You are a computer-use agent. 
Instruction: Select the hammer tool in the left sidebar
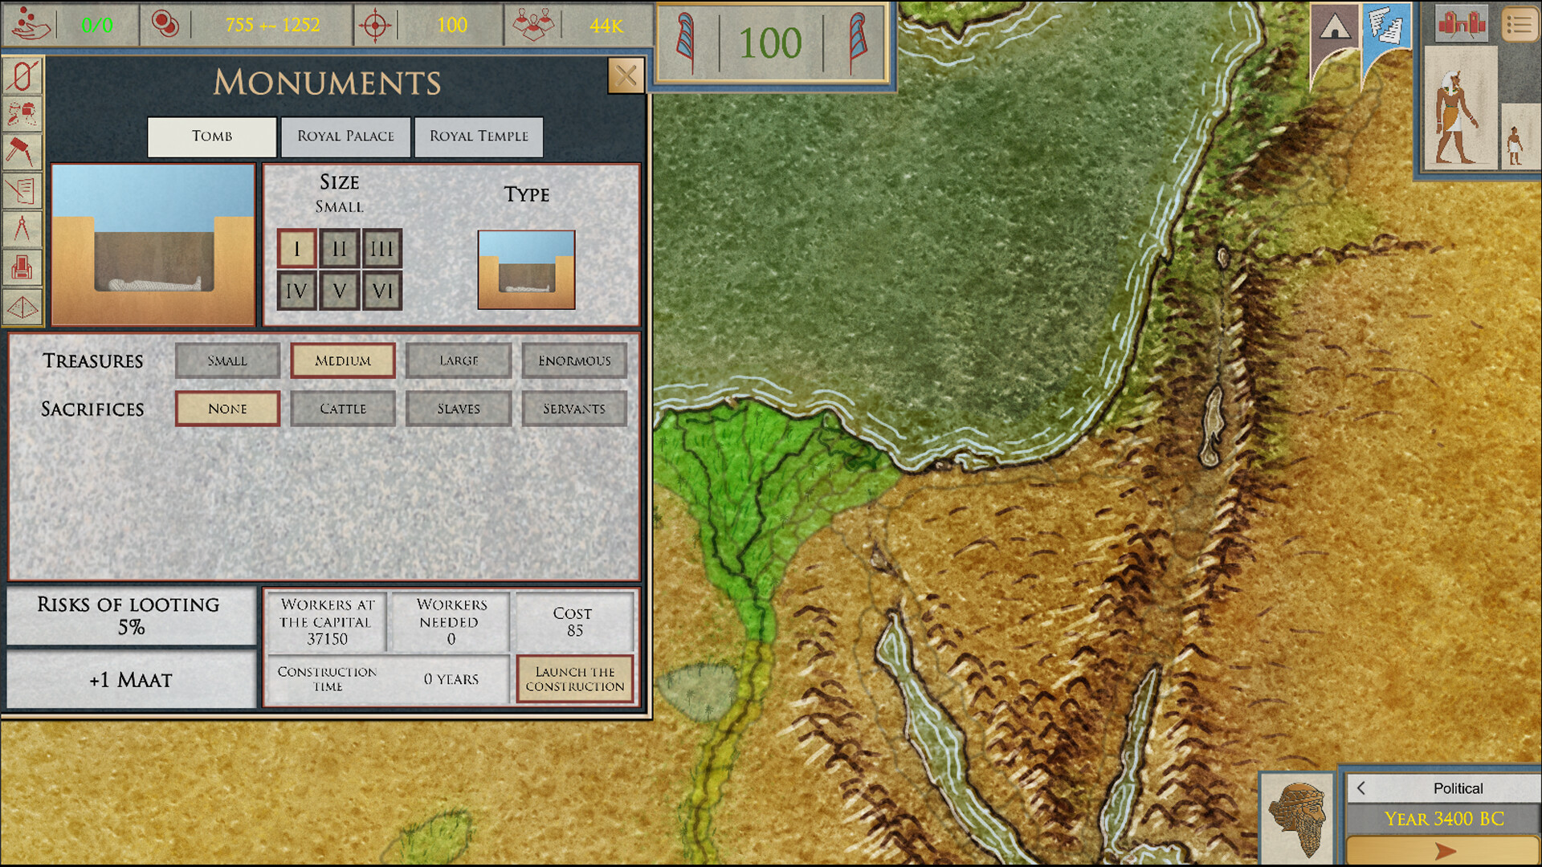23,151
